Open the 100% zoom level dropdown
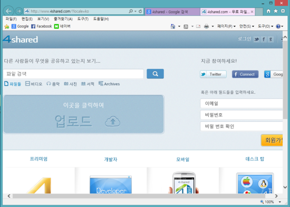290x207 pixels. tap(280, 202)
